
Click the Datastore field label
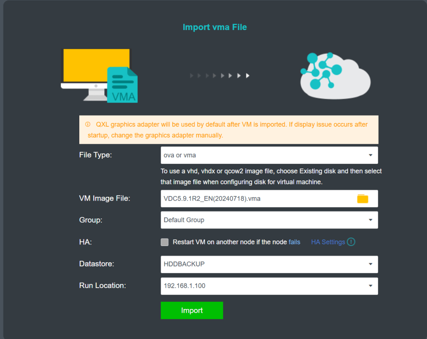[x=96, y=264]
